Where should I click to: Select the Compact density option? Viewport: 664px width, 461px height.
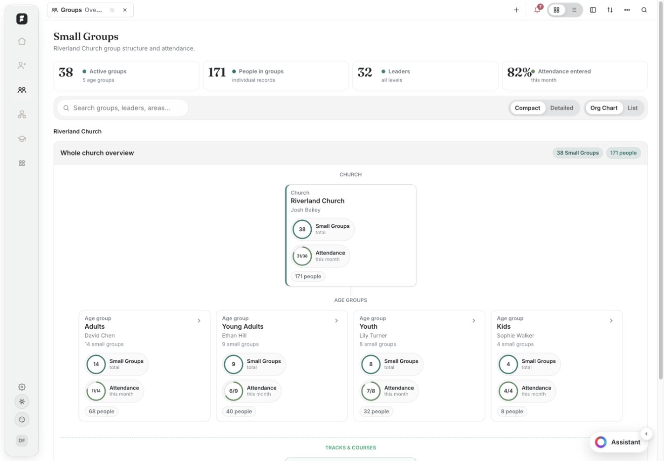[x=527, y=108]
